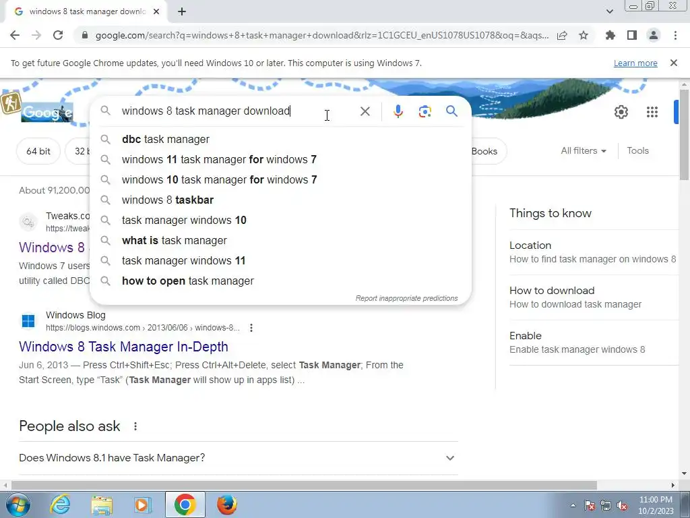Close the windows 8 task manager tab
The height and width of the screenshot is (518, 690).
[x=156, y=11]
